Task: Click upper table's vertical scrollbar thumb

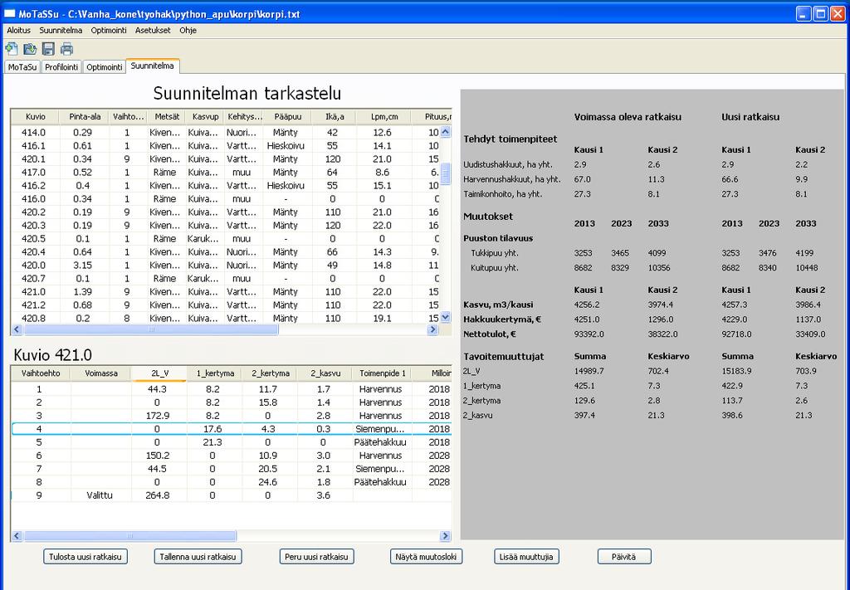Action: (x=446, y=174)
